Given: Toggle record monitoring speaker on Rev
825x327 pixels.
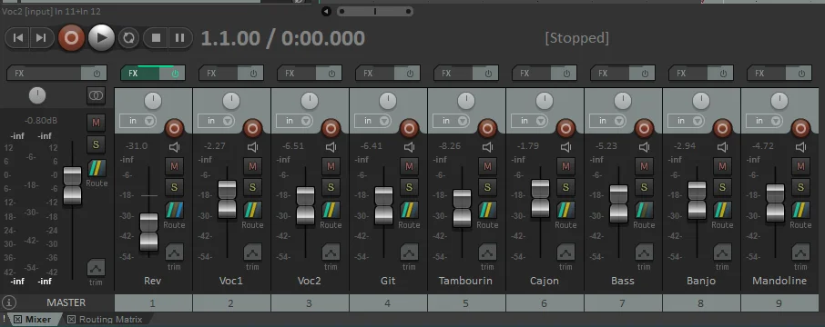Looking at the screenshot, I should coord(174,147).
